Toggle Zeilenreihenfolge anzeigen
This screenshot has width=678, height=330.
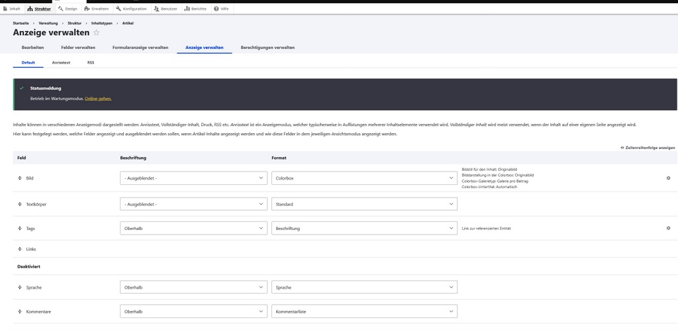click(648, 147)
